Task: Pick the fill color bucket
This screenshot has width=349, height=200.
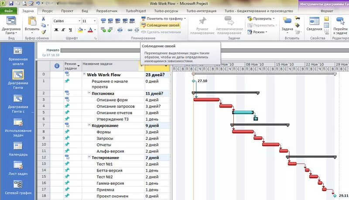Action: [x=80, y=30]
